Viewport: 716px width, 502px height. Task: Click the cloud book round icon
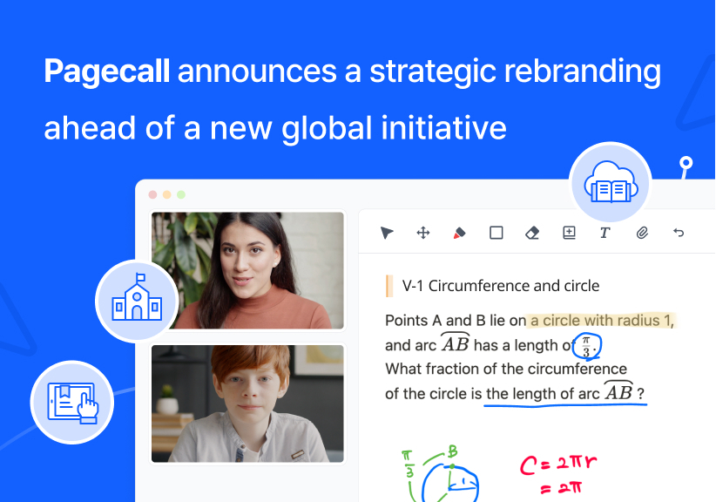point(610,183)
